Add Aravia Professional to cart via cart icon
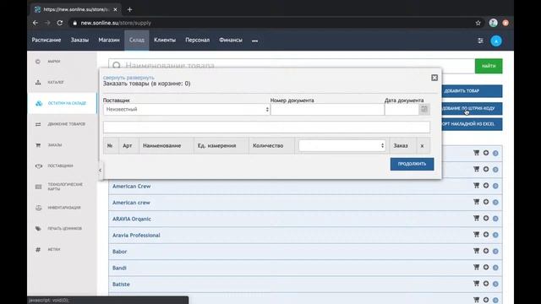The height and width of the screenshot is (304, 541). [476, 235]
